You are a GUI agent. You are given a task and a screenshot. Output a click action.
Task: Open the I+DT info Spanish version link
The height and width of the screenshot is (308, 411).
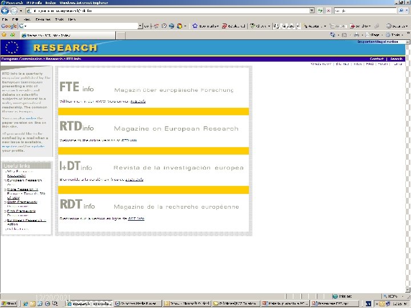[x=134, y=180]
